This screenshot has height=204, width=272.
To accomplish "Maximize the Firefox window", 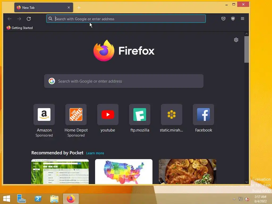I will (x=234, y=4).
